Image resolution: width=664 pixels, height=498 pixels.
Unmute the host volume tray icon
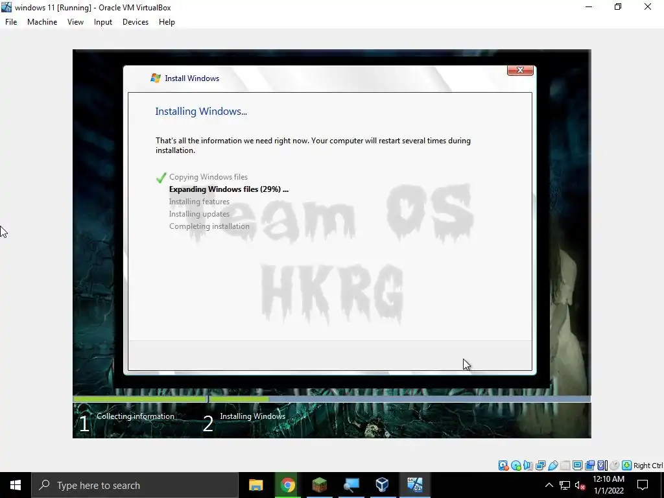[x=580, y=485]
